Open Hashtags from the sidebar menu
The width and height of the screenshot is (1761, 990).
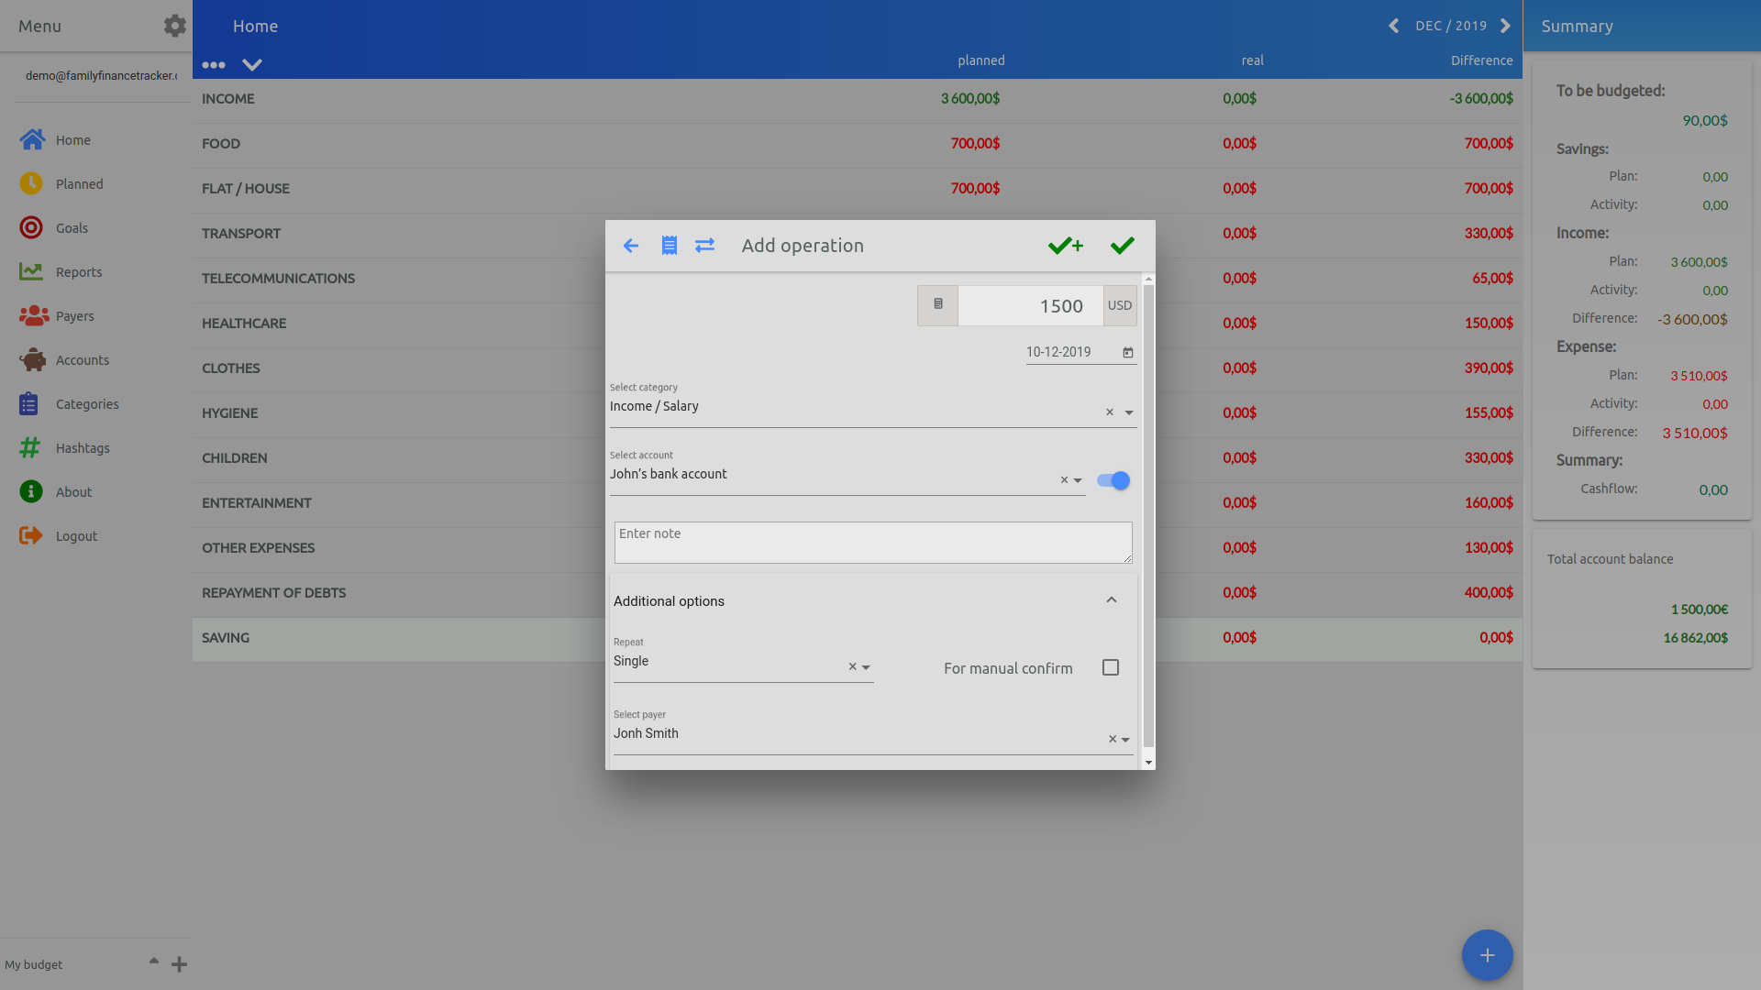tap(82, 448)
